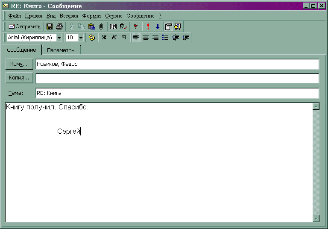Open message options icon
This screenshot has width=328, height=229.
click(168, 26)
